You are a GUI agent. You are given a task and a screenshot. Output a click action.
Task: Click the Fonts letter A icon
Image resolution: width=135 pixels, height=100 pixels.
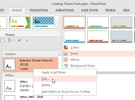click(66, 54)
